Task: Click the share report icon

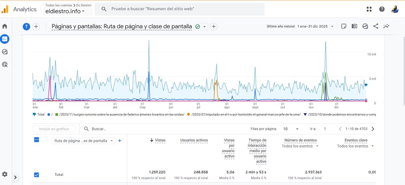Action: [376, 26]
